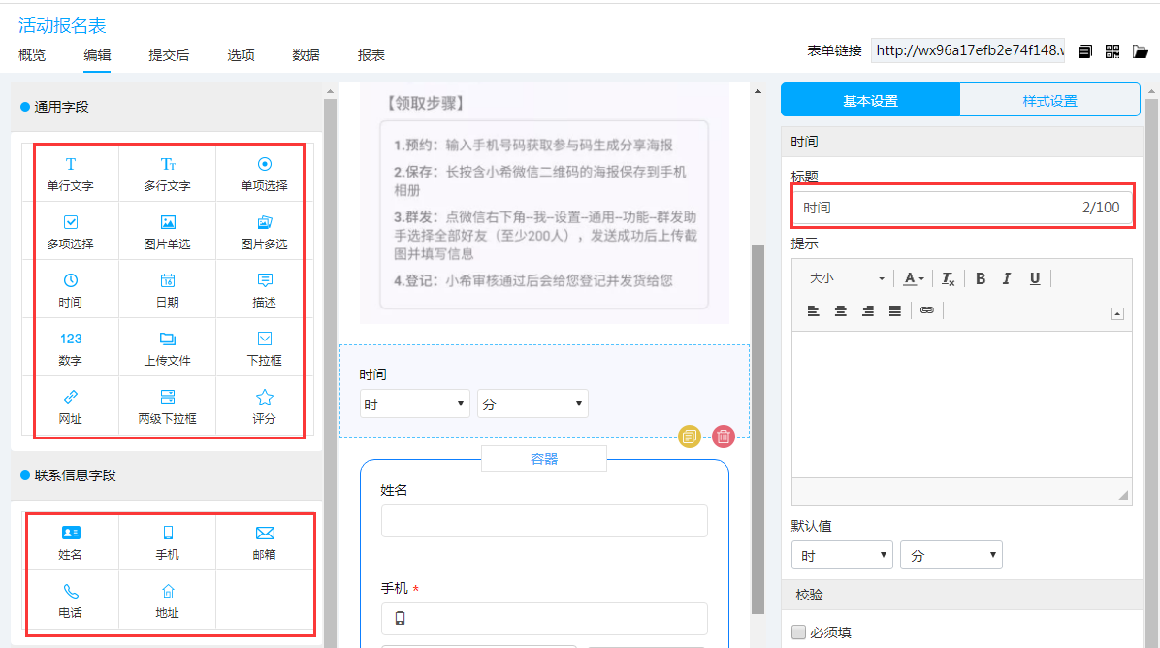Viewport: 1160px width, 648px height.
Task: Select the 基本设置 settings tab
Action: pyautogui.click(x=870, y=100)
